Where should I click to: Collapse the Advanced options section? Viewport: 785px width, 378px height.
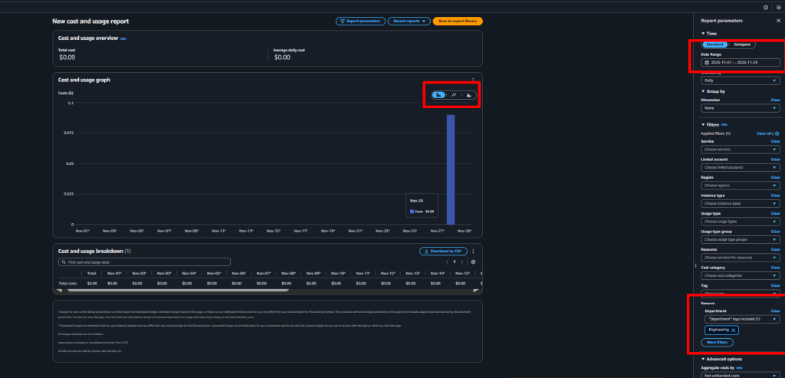(x=704, y=359)
